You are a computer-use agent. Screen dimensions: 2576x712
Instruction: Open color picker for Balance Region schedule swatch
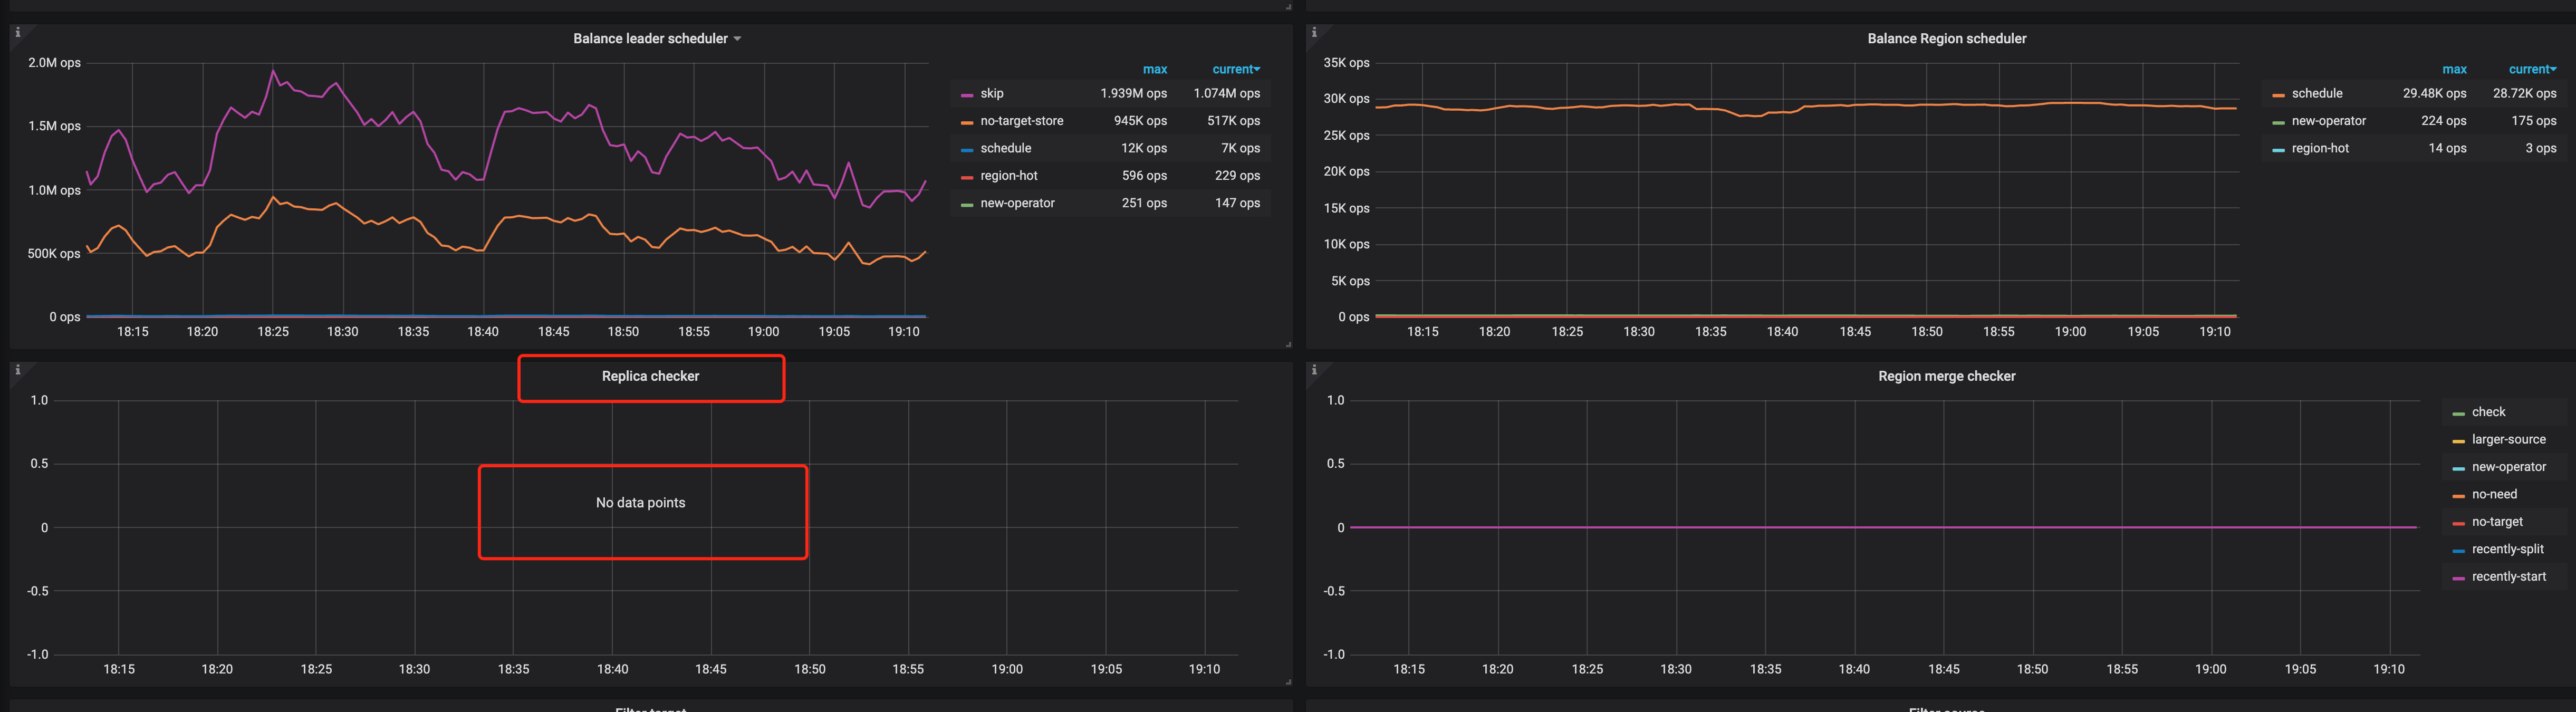click(2278, 95)
